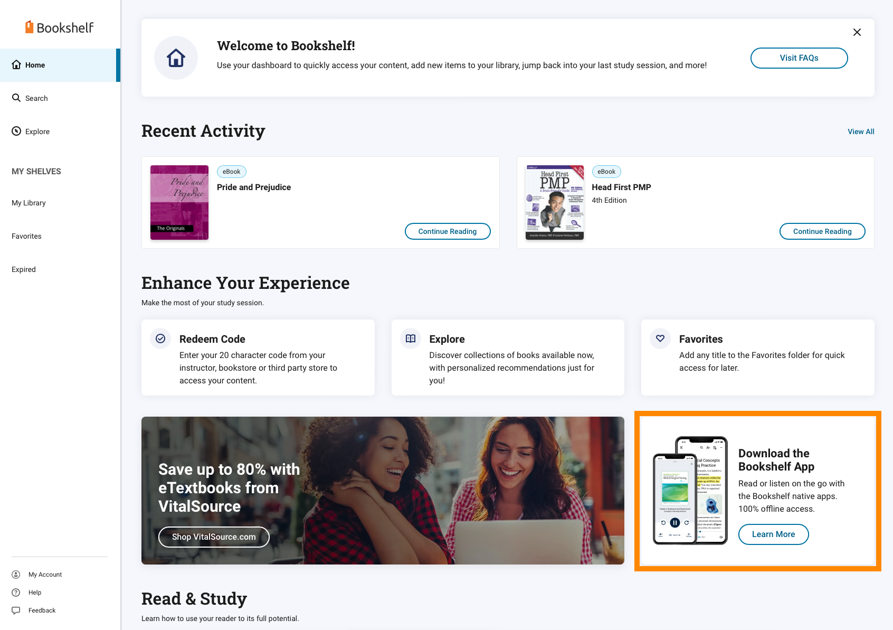
Task: Click the eBook badge on Pride and Prejudice
Action: pyautogui.click(x=231, y=172)
